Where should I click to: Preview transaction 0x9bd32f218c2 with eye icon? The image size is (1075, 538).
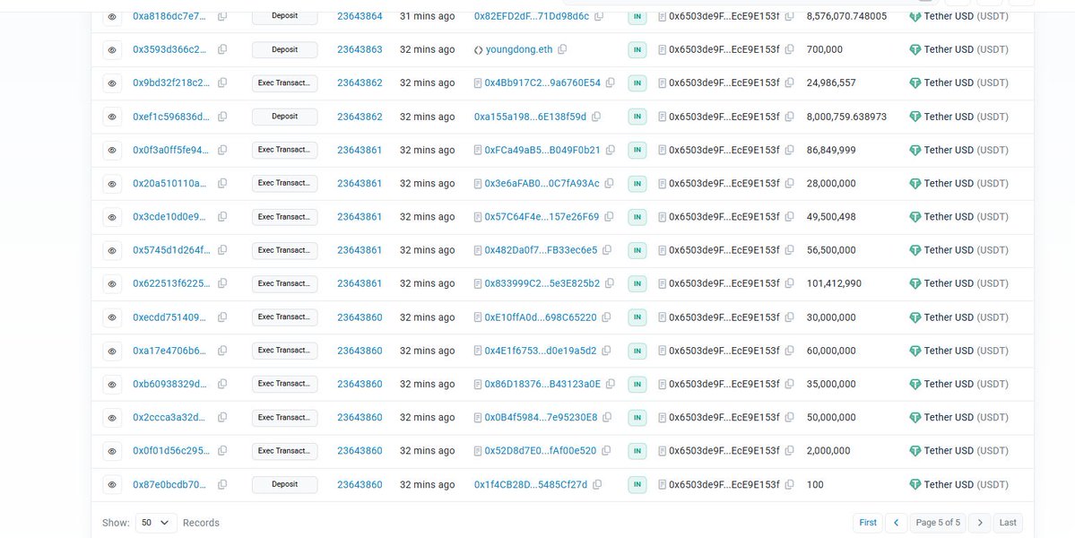pyautogui.click(x=112, y=82)
